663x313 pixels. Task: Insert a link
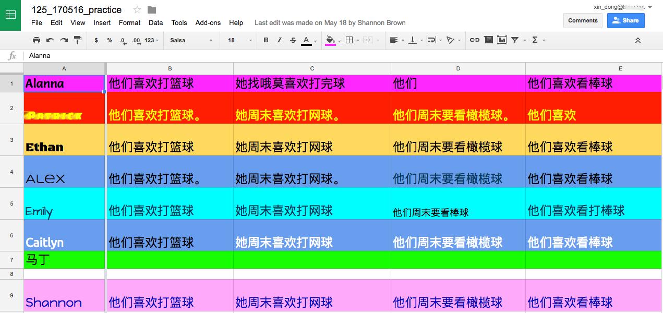click(474, 40)
